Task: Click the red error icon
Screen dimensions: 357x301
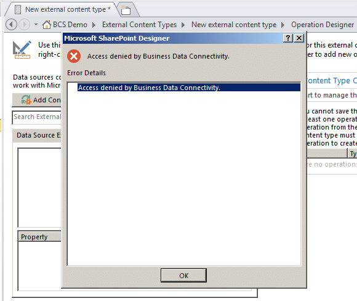Action: point(74,56)
